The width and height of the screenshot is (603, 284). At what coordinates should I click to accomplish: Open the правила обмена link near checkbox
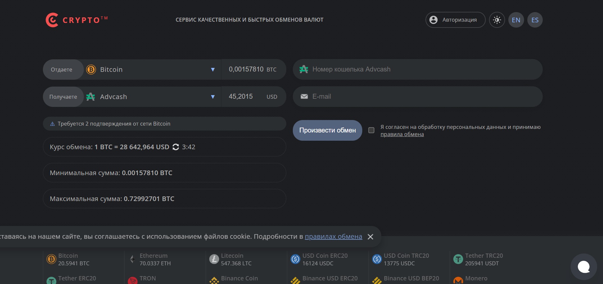(x=402, y=134)
